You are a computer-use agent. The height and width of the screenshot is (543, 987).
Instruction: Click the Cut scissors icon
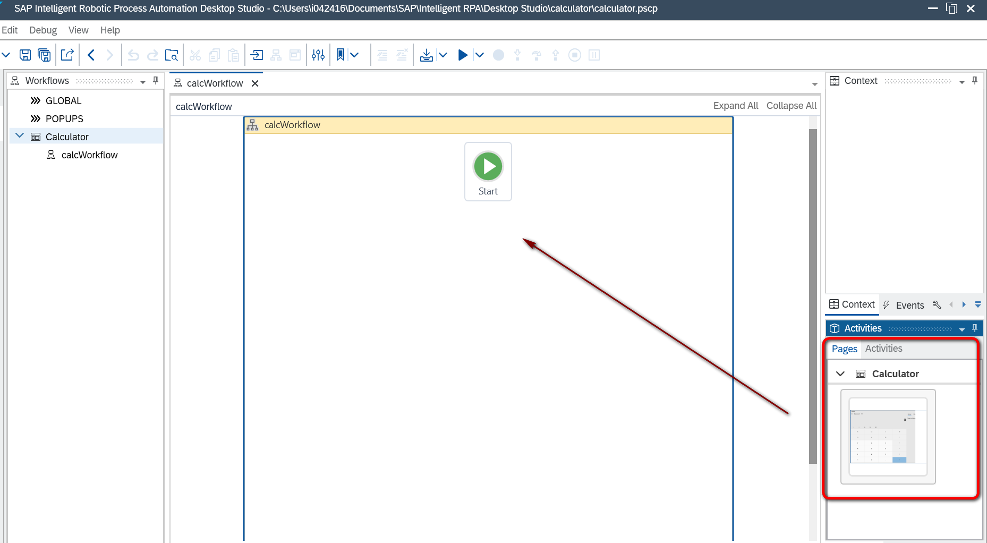point(195,55)
